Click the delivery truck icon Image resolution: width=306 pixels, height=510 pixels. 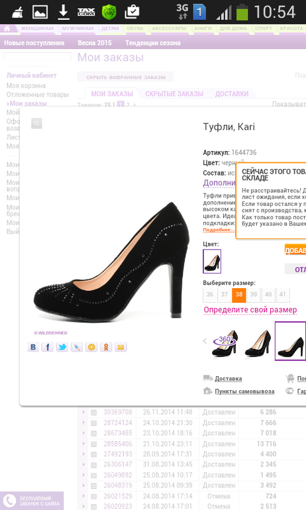(x=207, y=378)
